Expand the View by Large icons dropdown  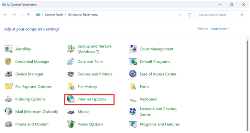tap(220, 29)
